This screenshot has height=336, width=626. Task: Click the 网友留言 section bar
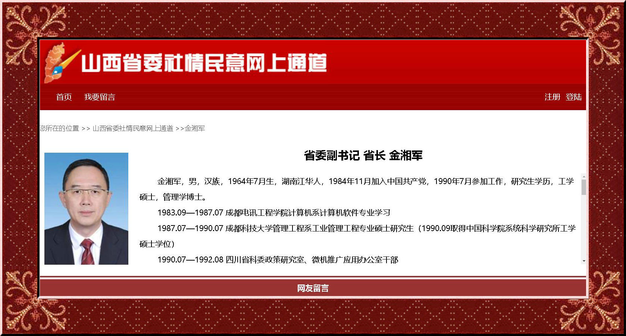[313, 288]
